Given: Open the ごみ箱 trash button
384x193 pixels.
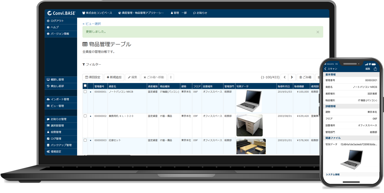Looking at the screenshot, I should 305,77.
